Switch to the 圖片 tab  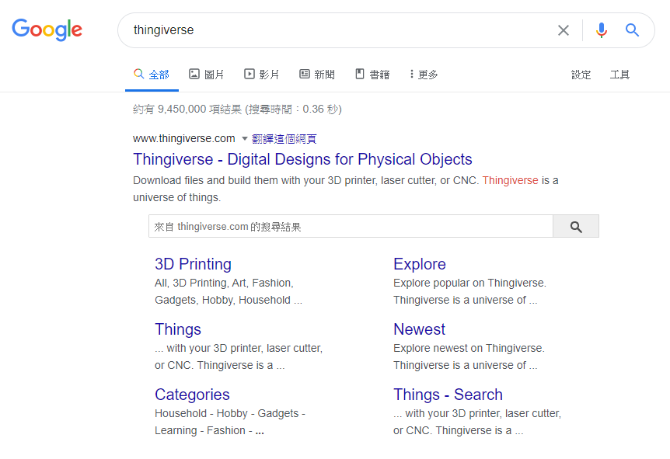coord(207,75)
